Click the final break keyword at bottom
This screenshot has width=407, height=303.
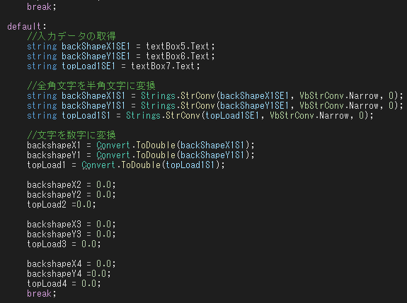pyautogui.click(x=39, y=293)
